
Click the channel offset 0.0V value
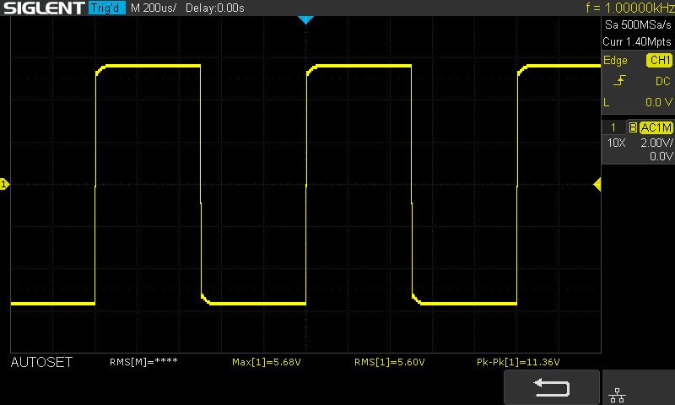pyautogui.click(x=661, y=156)
